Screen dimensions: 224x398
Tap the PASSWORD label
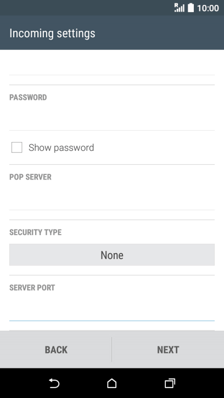[x=28, y=98]
